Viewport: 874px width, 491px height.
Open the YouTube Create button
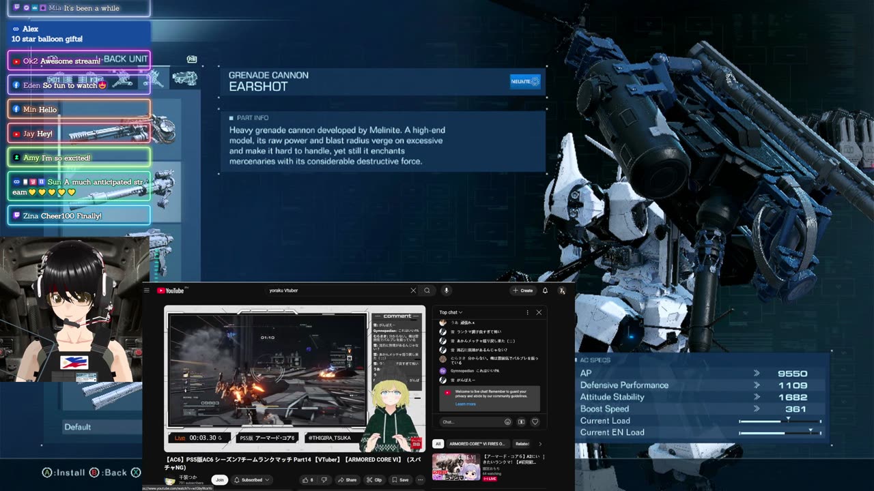pos(523,291)
